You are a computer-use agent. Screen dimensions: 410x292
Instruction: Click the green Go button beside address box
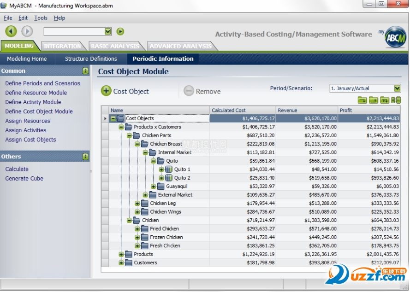tap(120, 31)
